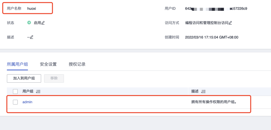Click the 描述 column header
This screenshot has height=130, width=271.
click(x=195, y=92)
